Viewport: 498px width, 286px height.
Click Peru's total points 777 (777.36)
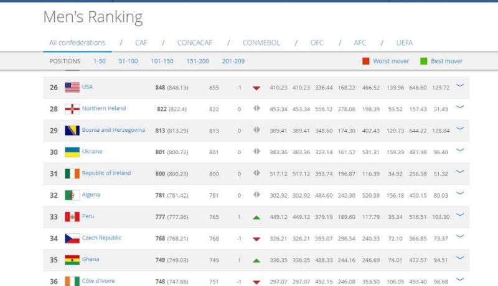coord(172,217)
